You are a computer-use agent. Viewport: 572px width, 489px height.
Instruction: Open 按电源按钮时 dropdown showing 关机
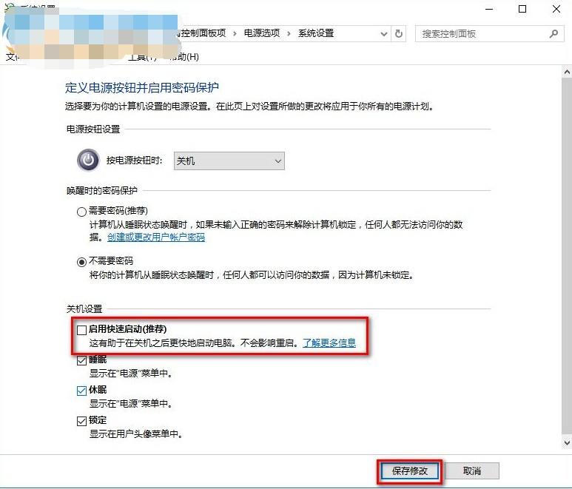point(229,161)
